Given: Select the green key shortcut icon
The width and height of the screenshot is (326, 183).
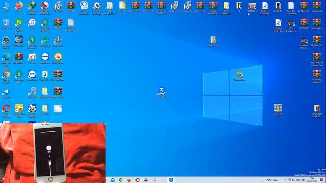Looking at the screenshot, I should point(32,42).
